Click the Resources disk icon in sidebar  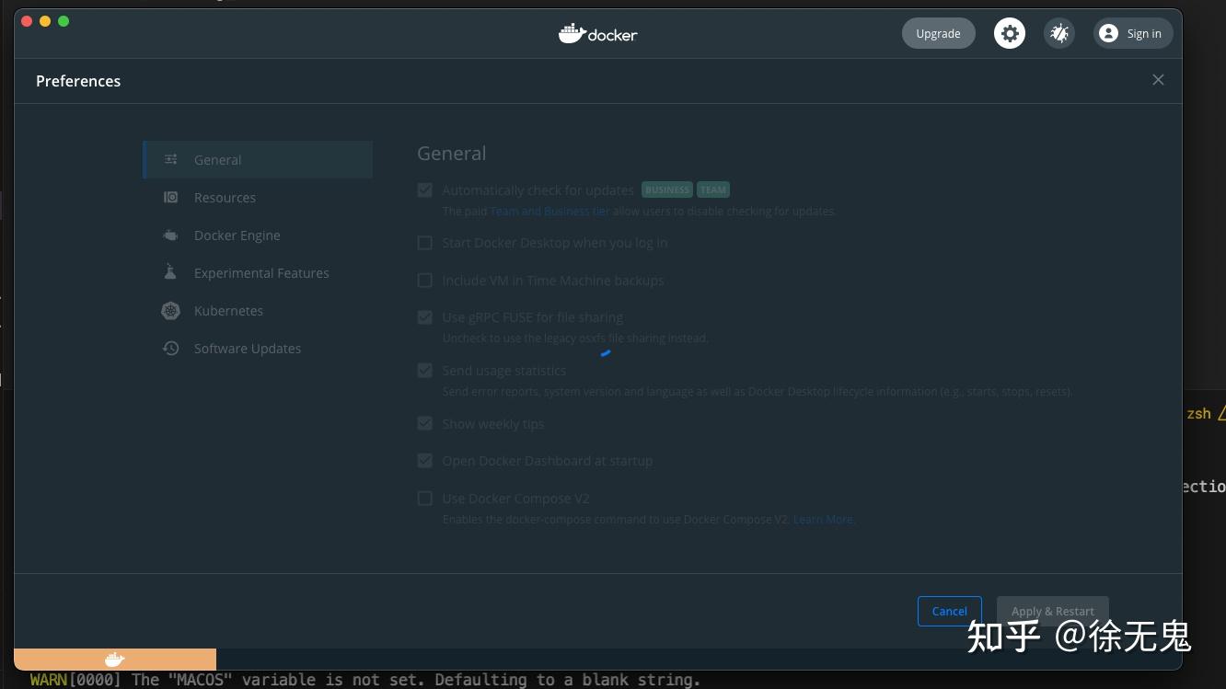coord(171,197)
